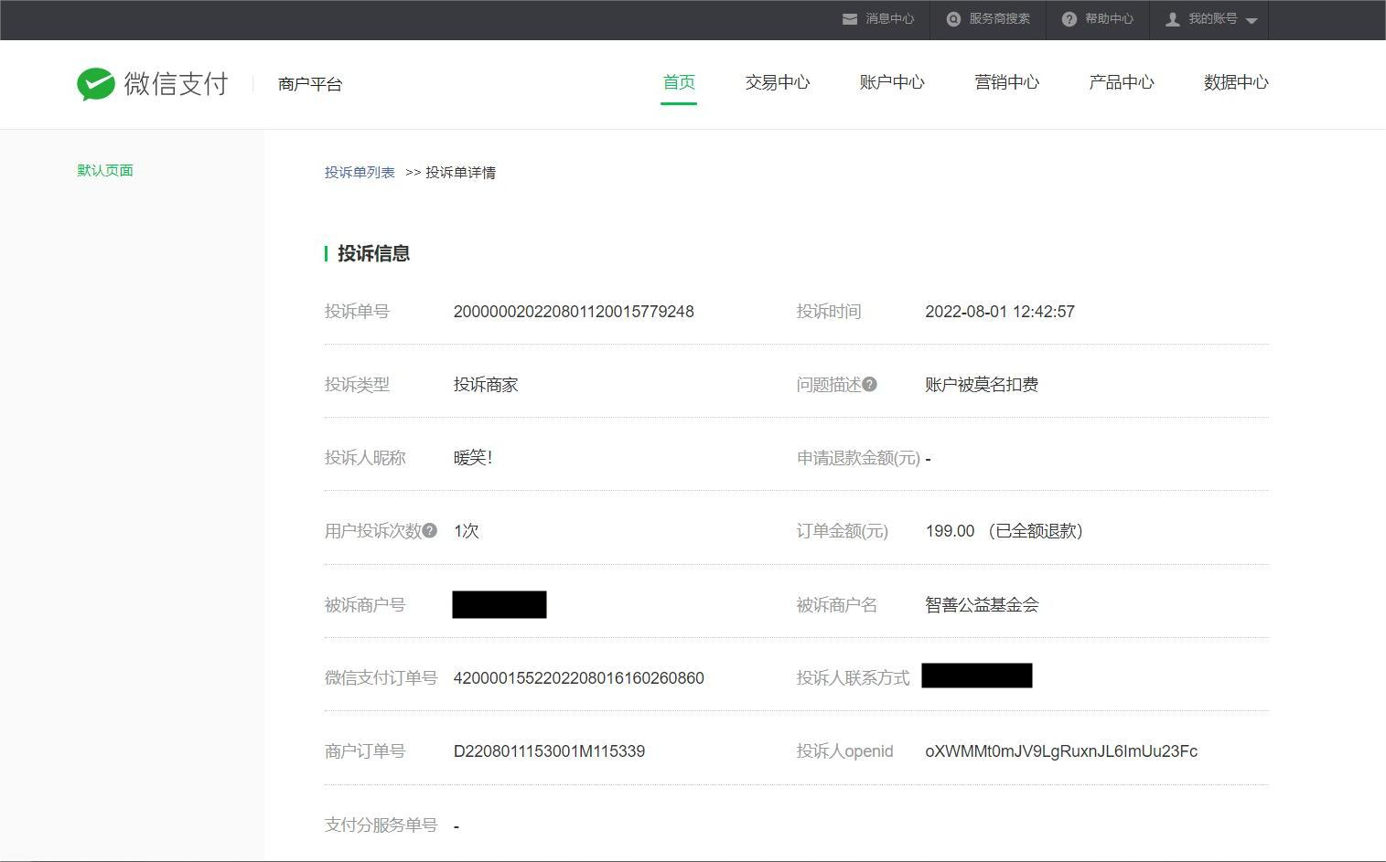
Task: Switch to the 首页 tab
Action: tap(679, 82)
